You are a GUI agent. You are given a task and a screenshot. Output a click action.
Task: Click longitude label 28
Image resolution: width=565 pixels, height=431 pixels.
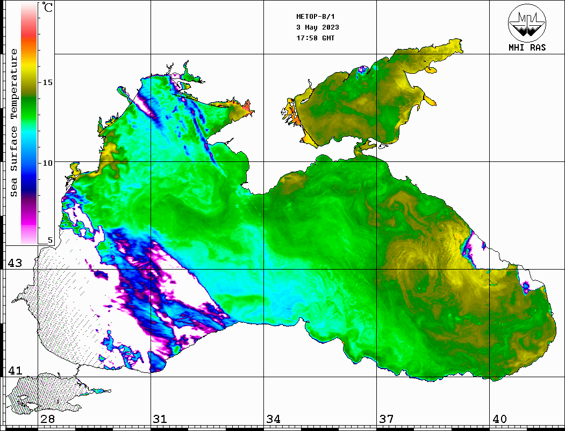47,419
